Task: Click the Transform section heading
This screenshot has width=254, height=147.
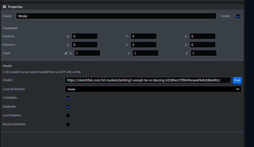Action: [10, 28]
